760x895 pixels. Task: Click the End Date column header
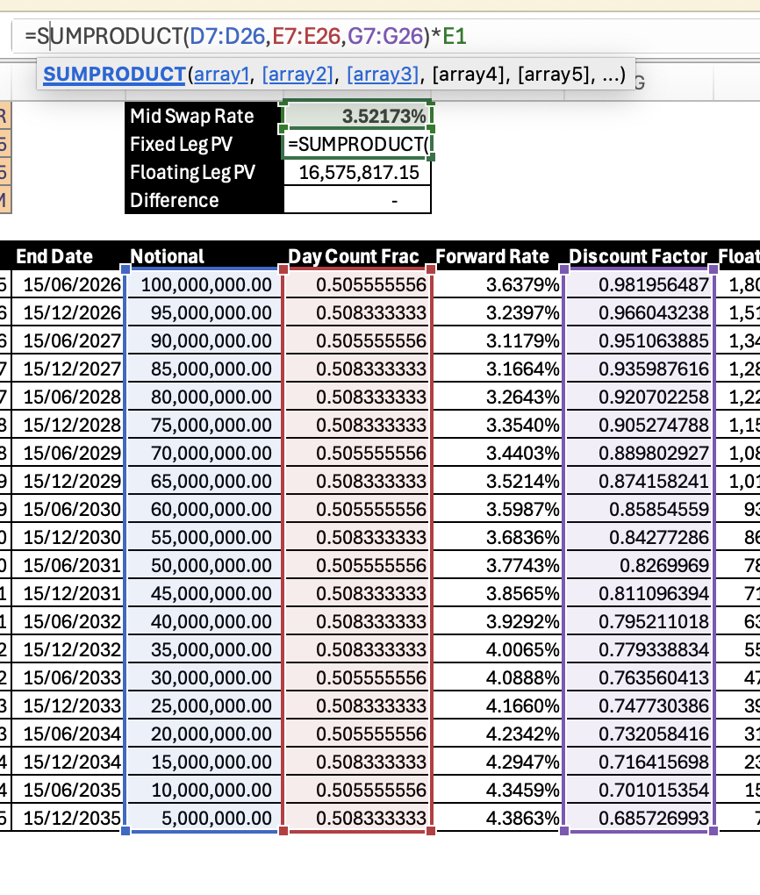point(55,257)
